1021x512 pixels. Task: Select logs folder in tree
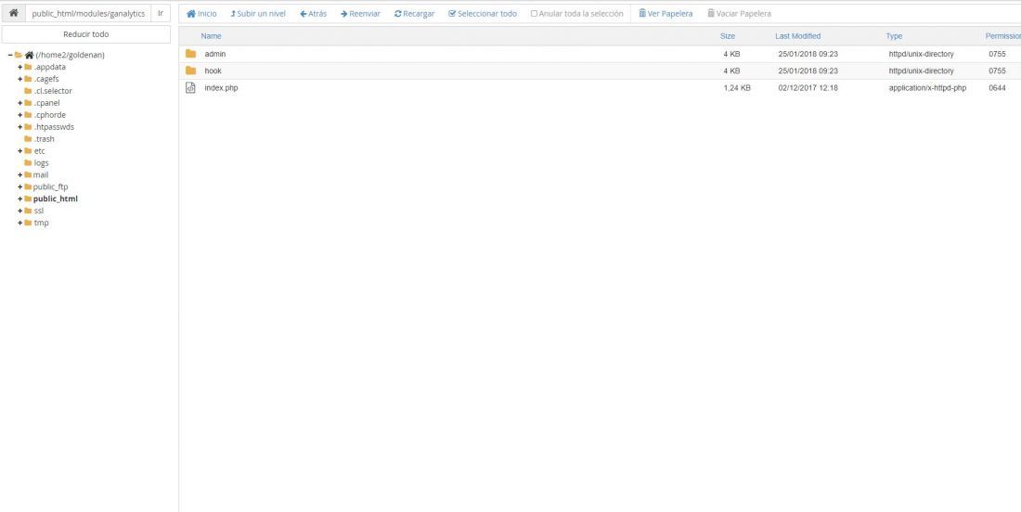click(41, 162)
